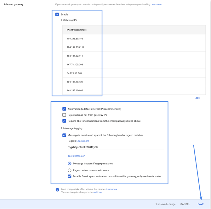
Task: Uncheck Message is considered spam checkbox
Action: (64, 135)
